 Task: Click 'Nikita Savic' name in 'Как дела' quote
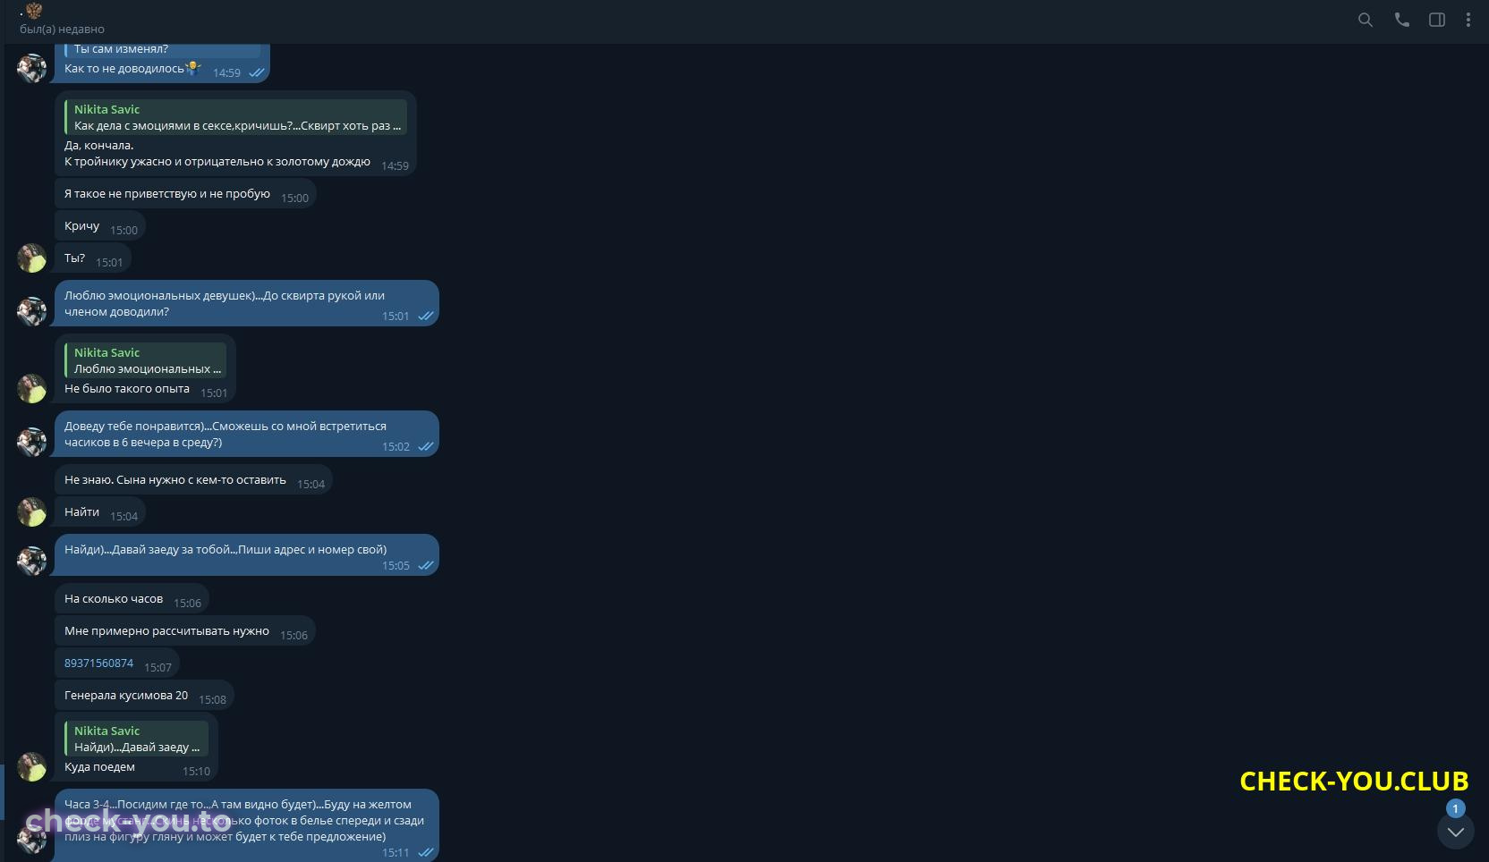click(x=106, y=109)
